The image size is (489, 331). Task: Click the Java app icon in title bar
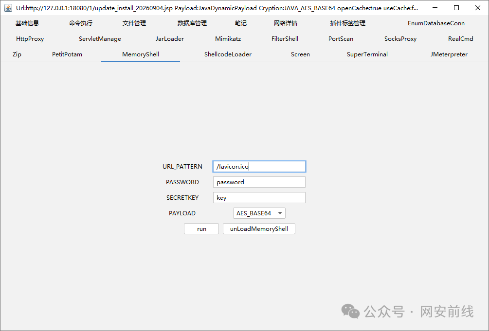(x=8, y=8)
